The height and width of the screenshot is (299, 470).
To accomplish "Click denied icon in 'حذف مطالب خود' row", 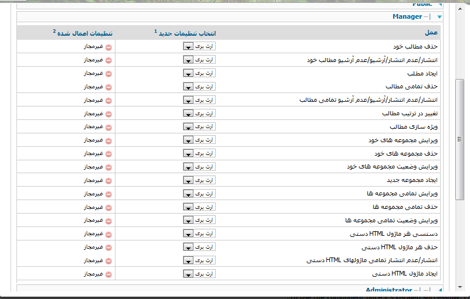I will [108, 46].
